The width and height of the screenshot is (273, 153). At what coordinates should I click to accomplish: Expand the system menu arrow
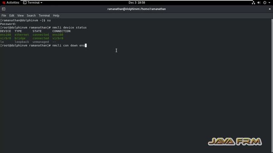click(x=269, y=3)
